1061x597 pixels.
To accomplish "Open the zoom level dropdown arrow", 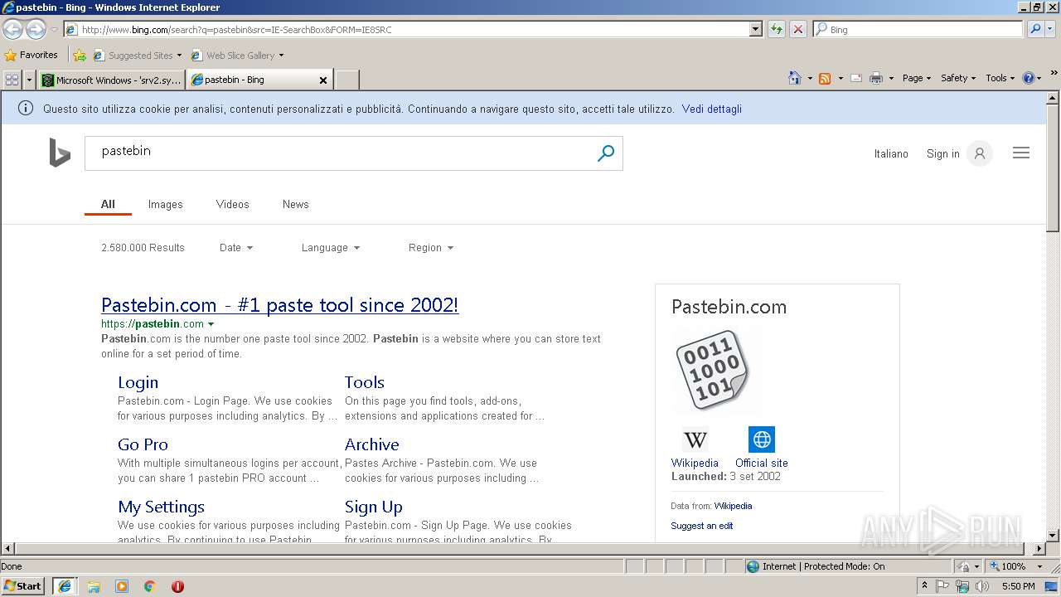I will pos(1039,566).
